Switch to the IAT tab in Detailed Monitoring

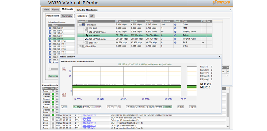pyautogui.click(x=92, y=16)
